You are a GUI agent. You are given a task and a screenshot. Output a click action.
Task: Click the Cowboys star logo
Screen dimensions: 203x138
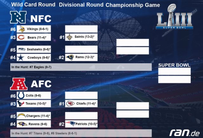[x=21, y=57]
